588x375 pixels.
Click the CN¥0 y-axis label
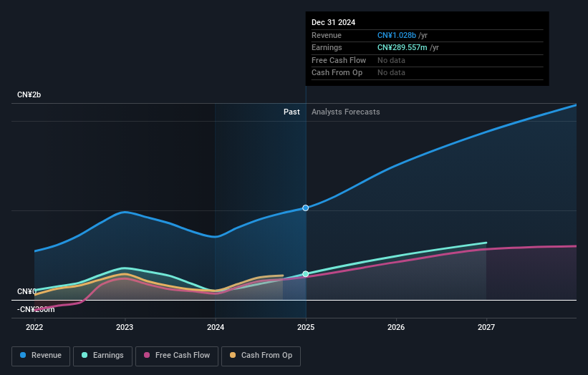26,291
